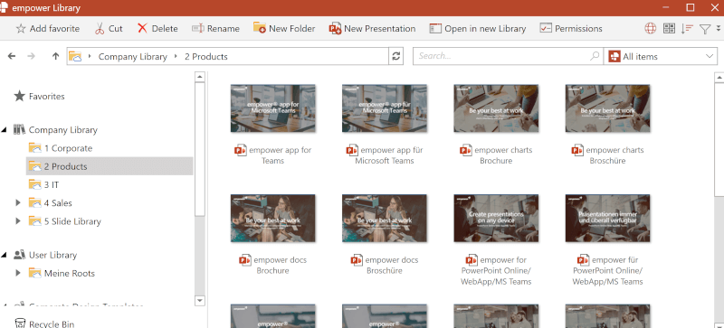Select the empower for PowerPoint Online thumbnail
The image size is (724, 328).
coord(496,218)
